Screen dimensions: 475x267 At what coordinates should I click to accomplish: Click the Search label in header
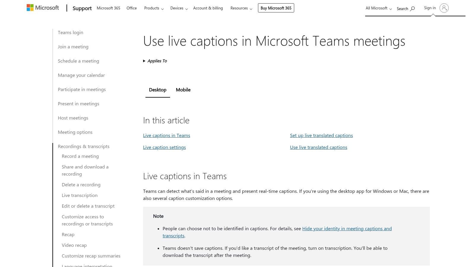(x=402, y=9)
